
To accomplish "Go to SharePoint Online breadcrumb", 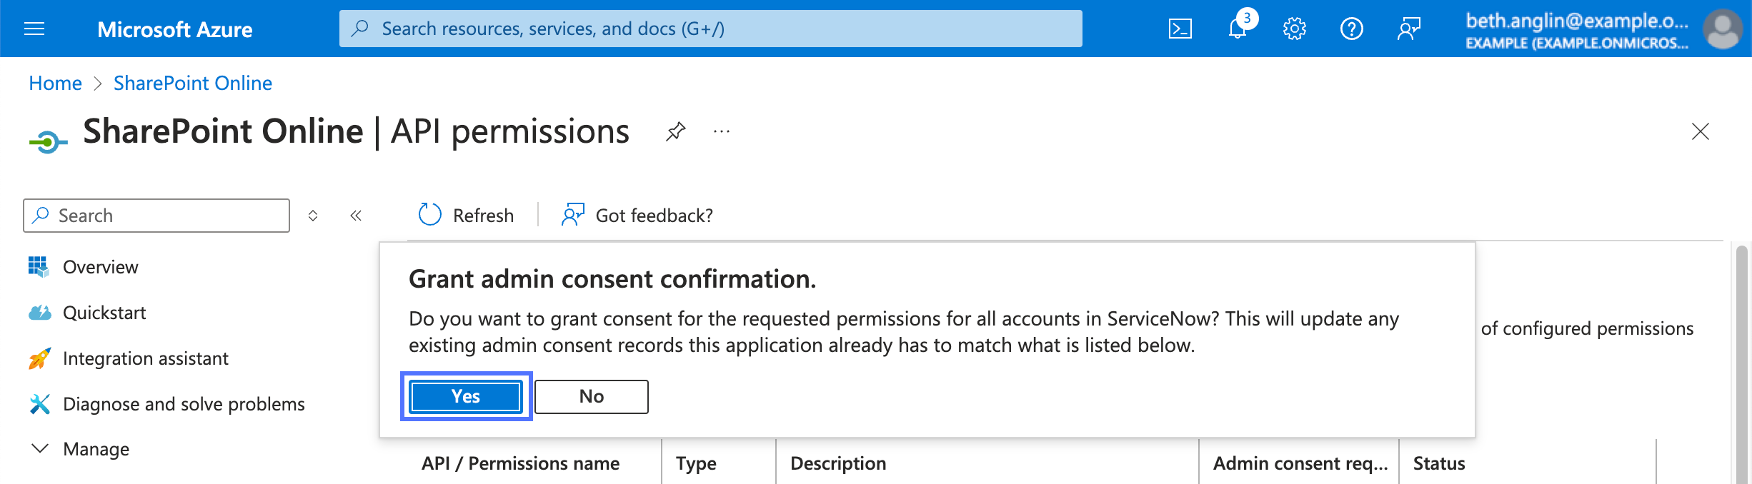I will 193,83.
